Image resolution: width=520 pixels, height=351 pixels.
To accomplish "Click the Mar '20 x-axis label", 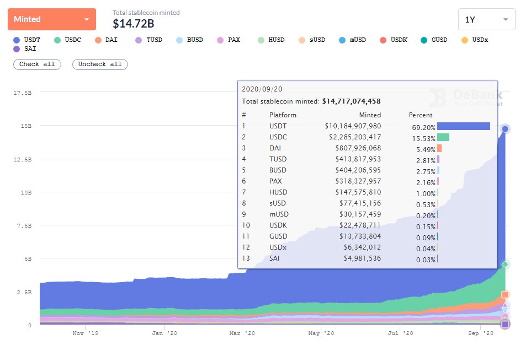I will coord(242,333).
